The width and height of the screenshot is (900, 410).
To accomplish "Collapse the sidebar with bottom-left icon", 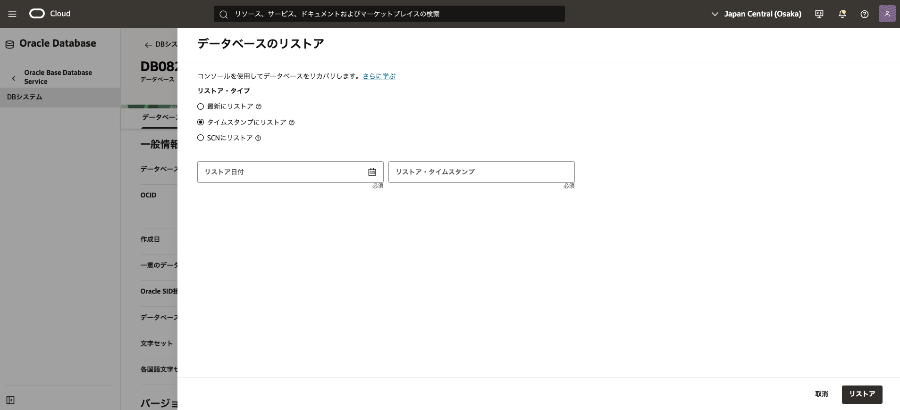I will tap(10, 400).
